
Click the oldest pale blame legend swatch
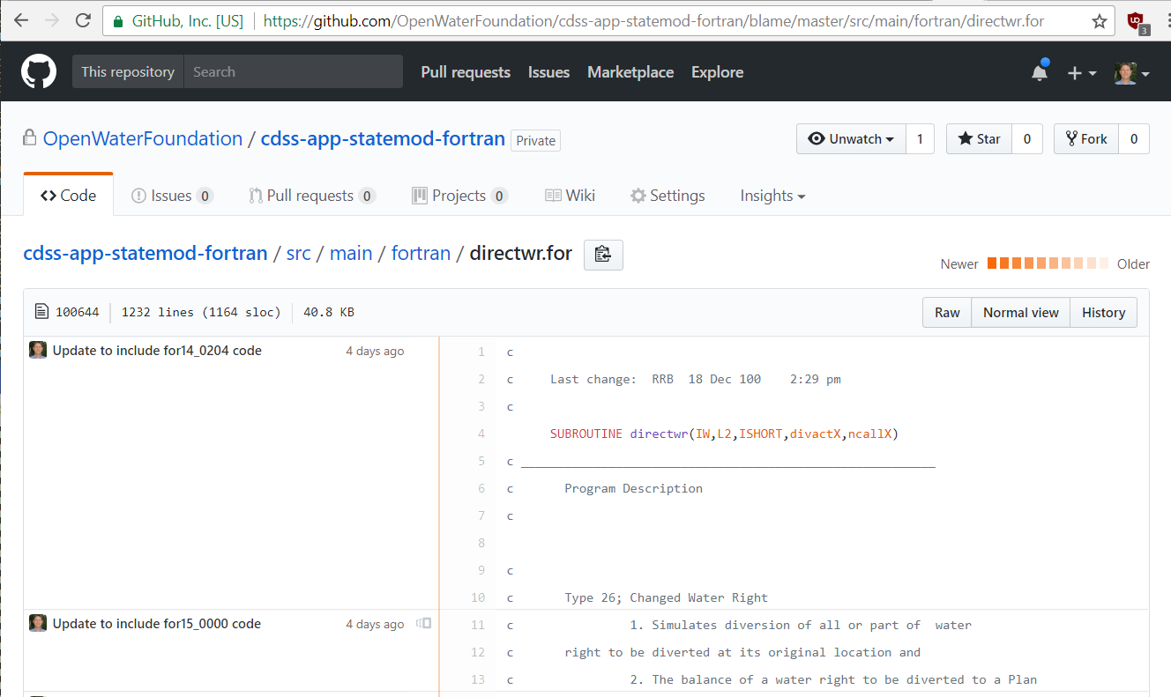[1104, 263]
